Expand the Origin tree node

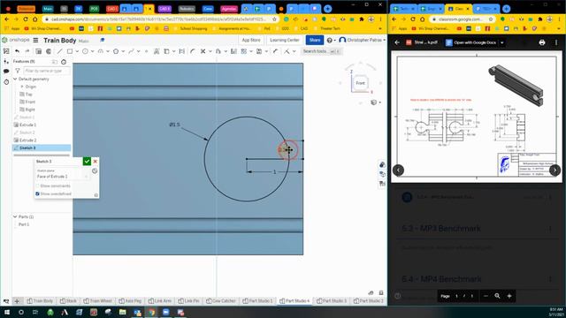click(x=21, y=87)
